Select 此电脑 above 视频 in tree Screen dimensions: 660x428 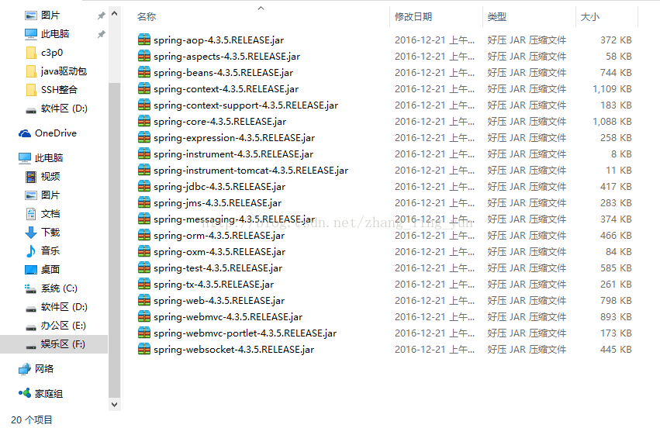41,158
